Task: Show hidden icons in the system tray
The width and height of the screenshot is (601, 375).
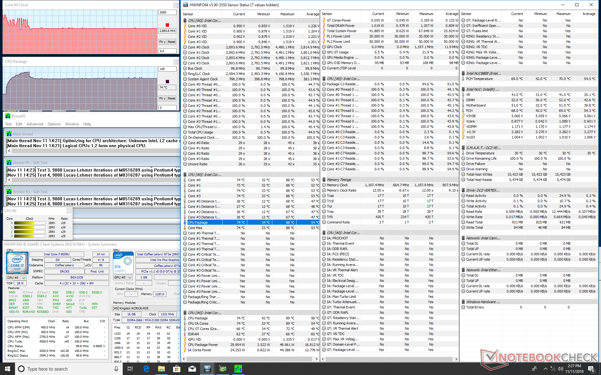Action: (x=545, y=369)
